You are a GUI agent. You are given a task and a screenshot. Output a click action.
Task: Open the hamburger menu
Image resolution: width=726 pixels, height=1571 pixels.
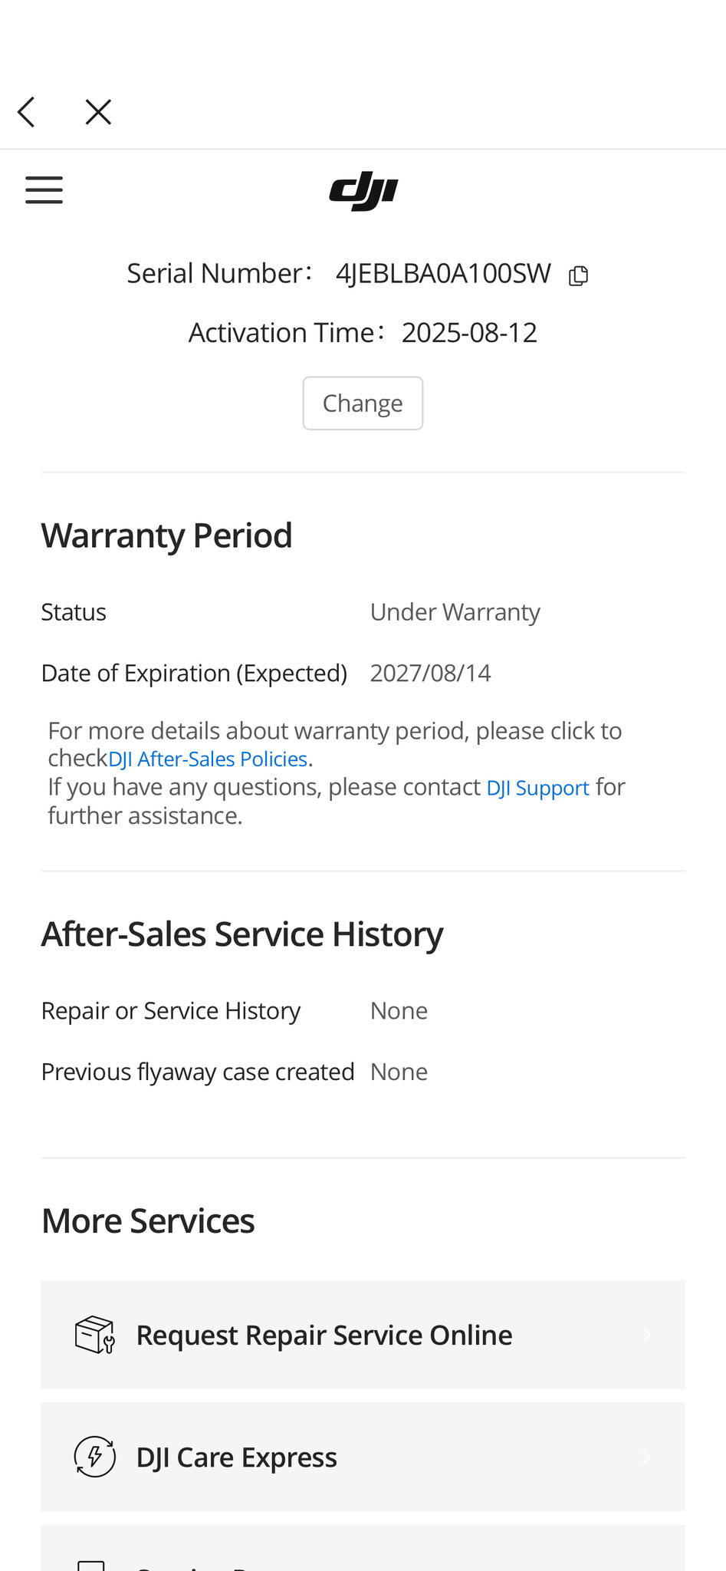pos(44,189)
